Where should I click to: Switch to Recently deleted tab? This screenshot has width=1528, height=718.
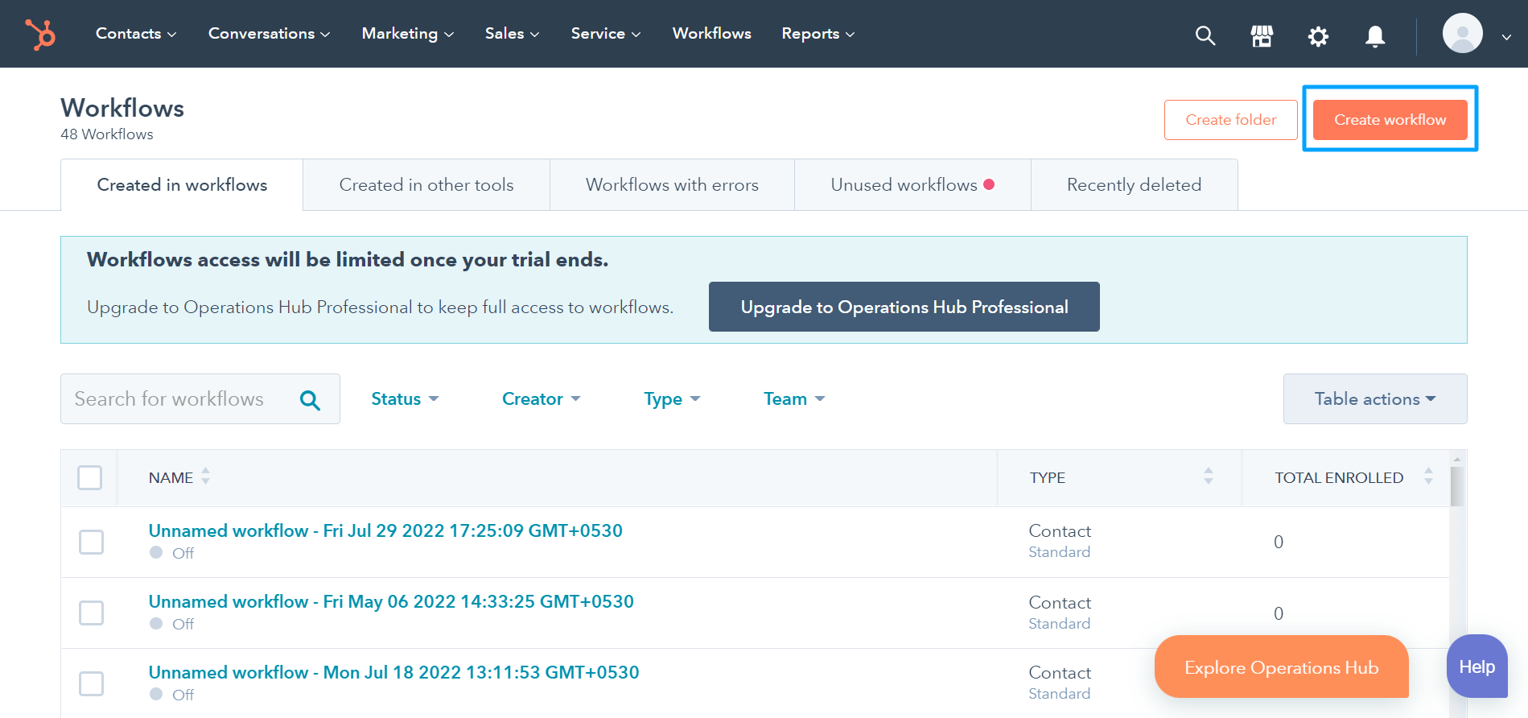click(x=1135, y=185)
